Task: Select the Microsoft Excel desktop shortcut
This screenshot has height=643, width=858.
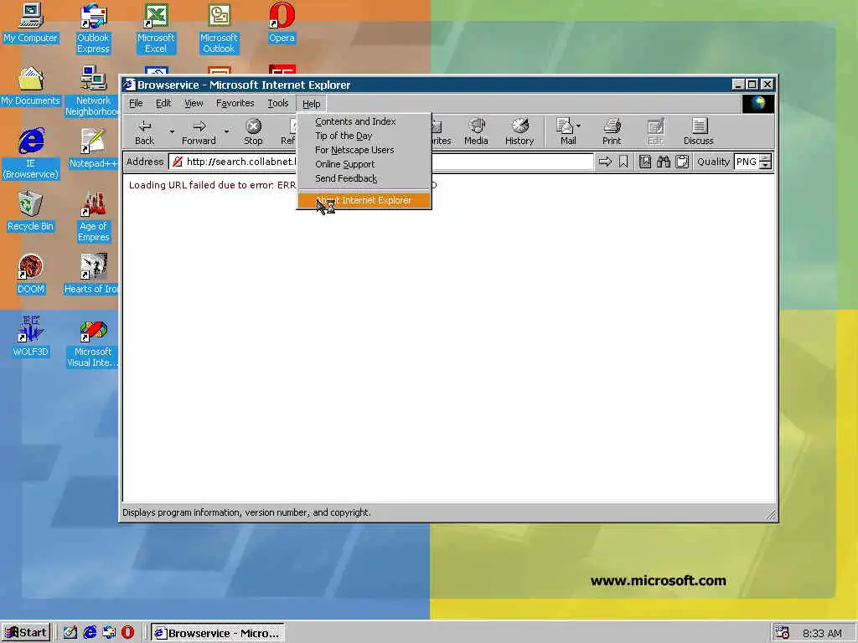Action: [156, 28]
